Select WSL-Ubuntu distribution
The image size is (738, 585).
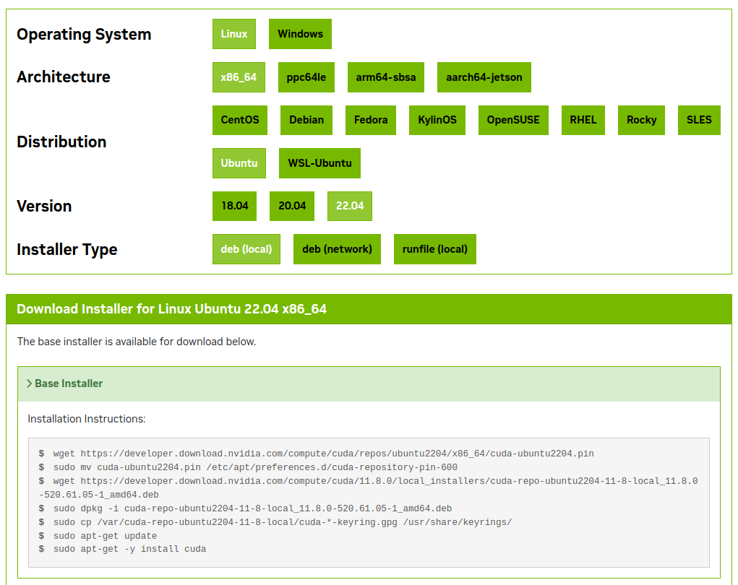tap(319, 163)
